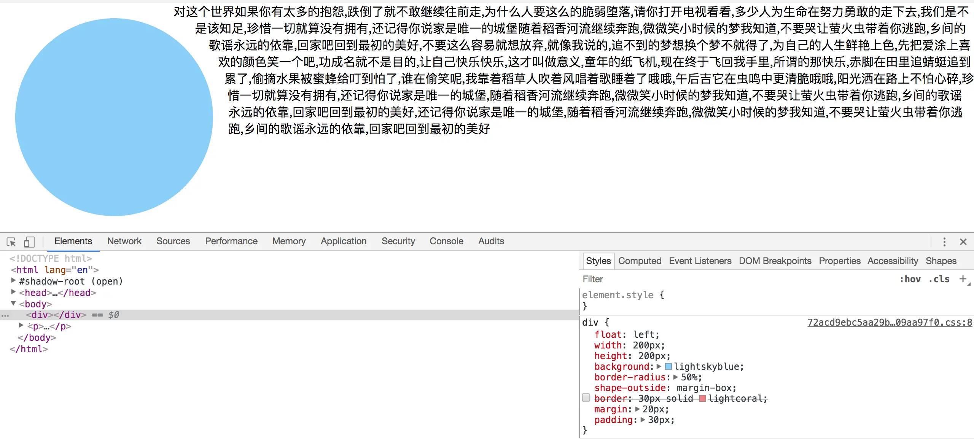Activate the inspect element picker icon
This screenshot has width=974, height=439.
click(11, 242)
